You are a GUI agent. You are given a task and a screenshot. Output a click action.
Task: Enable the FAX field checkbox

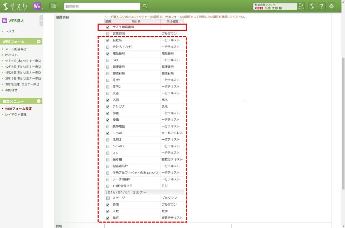(108, 60)
